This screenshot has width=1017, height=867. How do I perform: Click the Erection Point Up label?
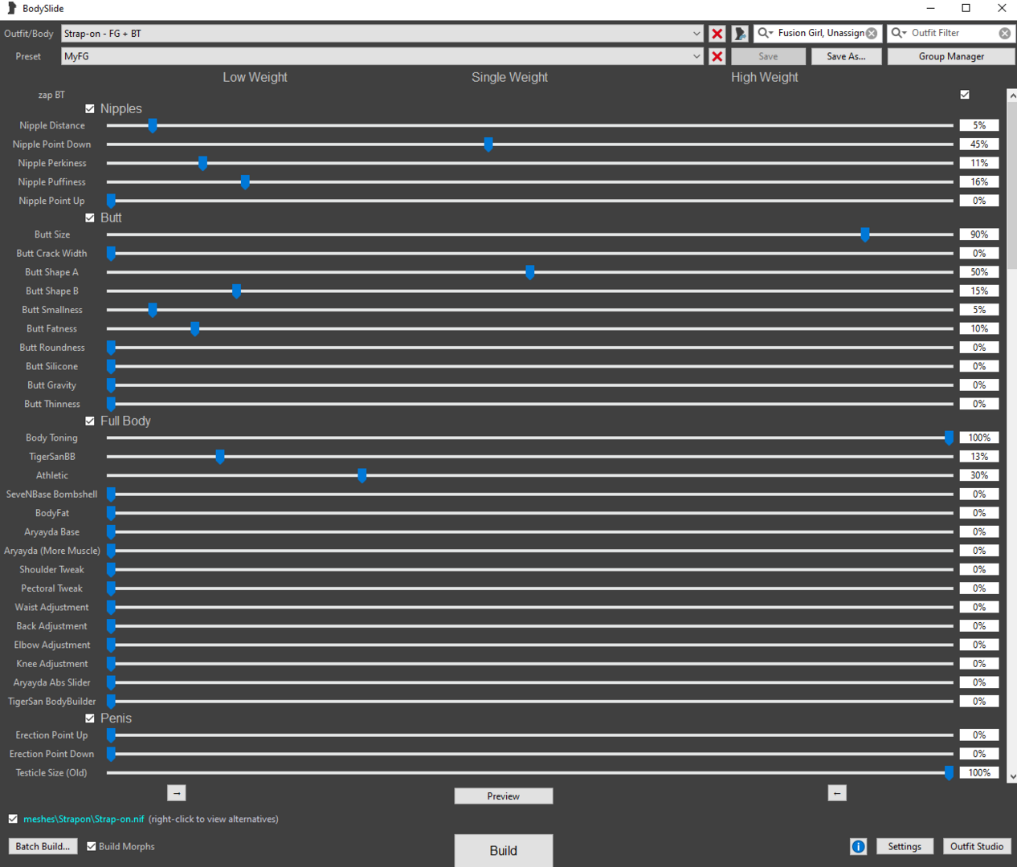[52, 735]
